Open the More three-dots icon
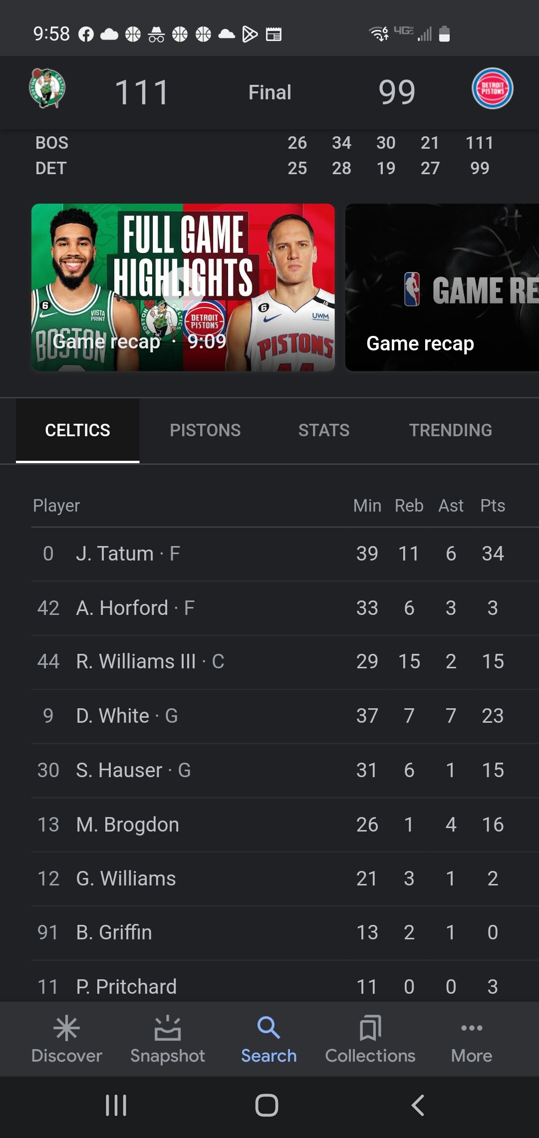This screenshot has width=539, height=1138. [472, 1028]
